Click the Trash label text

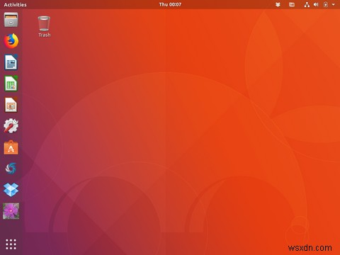coord(45,35)
